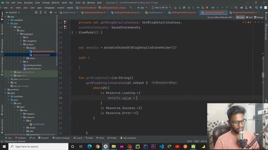Image resolution: width=268 pixels, height=150 pixels.
Task: Open Python Packages tool window
Action: coord(61,138)
